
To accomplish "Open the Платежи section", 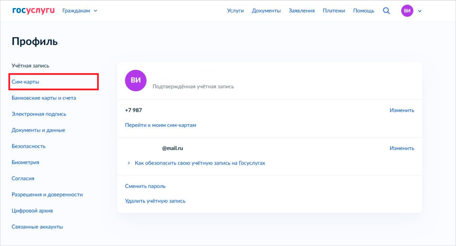I will point(334,11).
